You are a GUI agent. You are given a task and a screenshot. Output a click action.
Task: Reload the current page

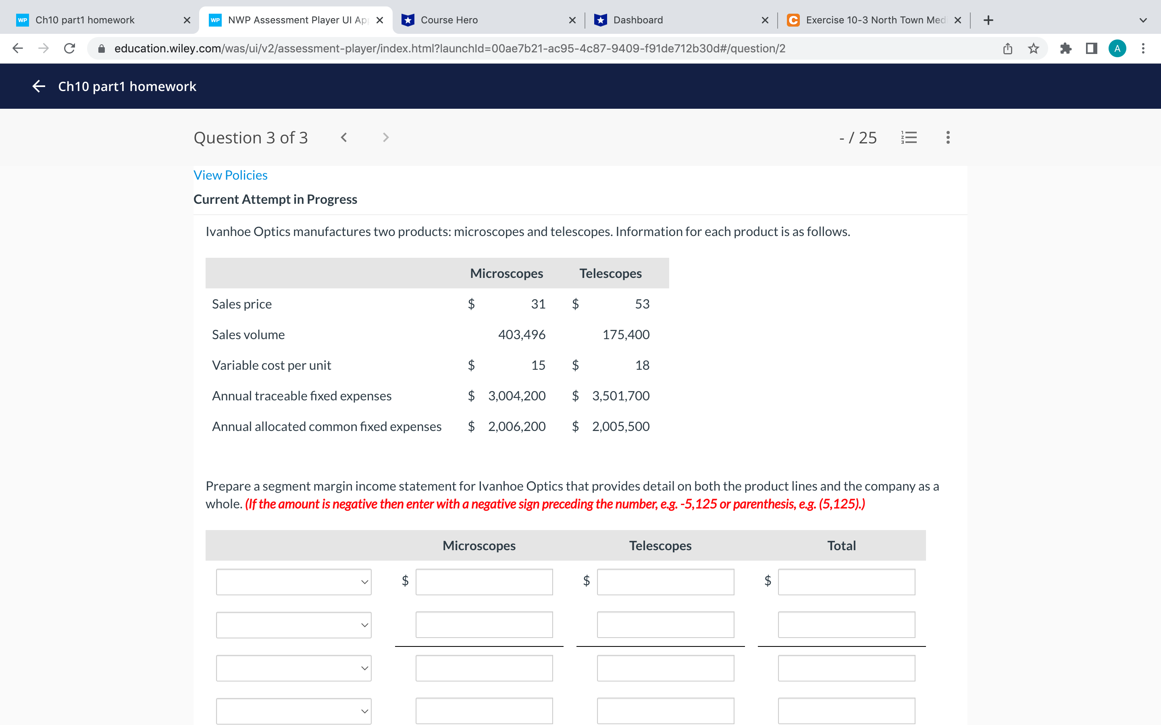tap(69, 48)
